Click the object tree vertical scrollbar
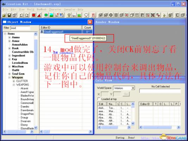Screen dimensions: 188x141 point(36,81)
